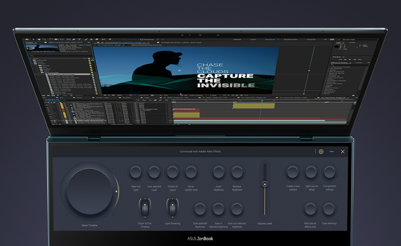Click the current timecode in timeline
This screenshot has height=246, width=401.
[x=52, y=100]
